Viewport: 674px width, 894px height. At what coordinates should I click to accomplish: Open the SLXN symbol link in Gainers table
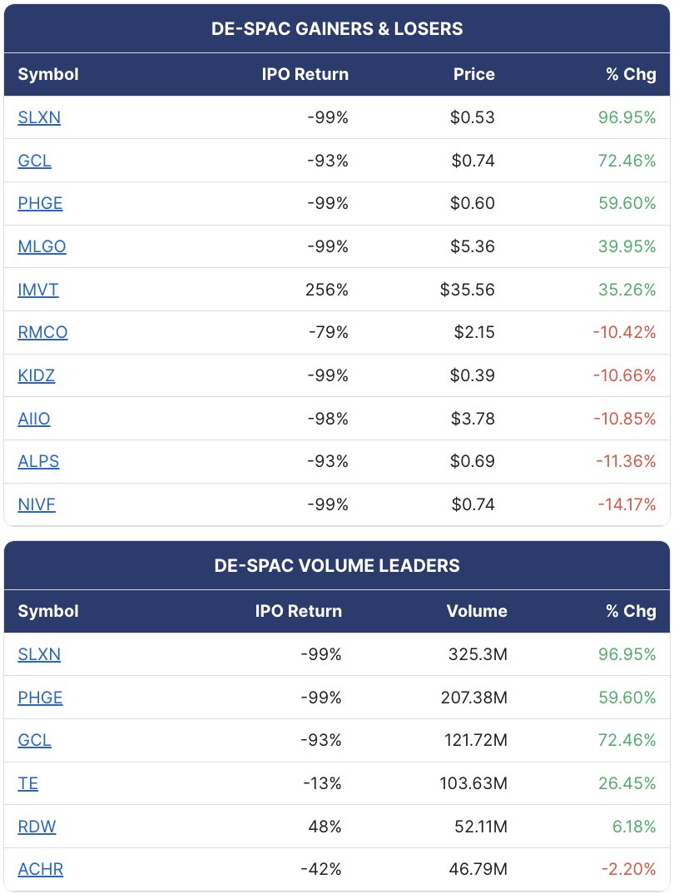click(x=39, y=117)
